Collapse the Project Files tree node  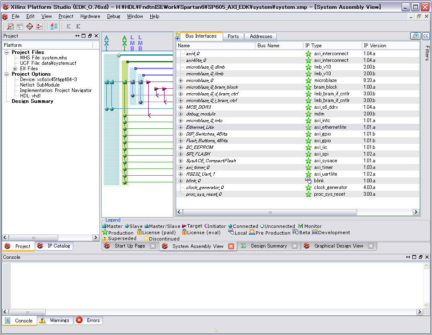click(x=6, y=52)
